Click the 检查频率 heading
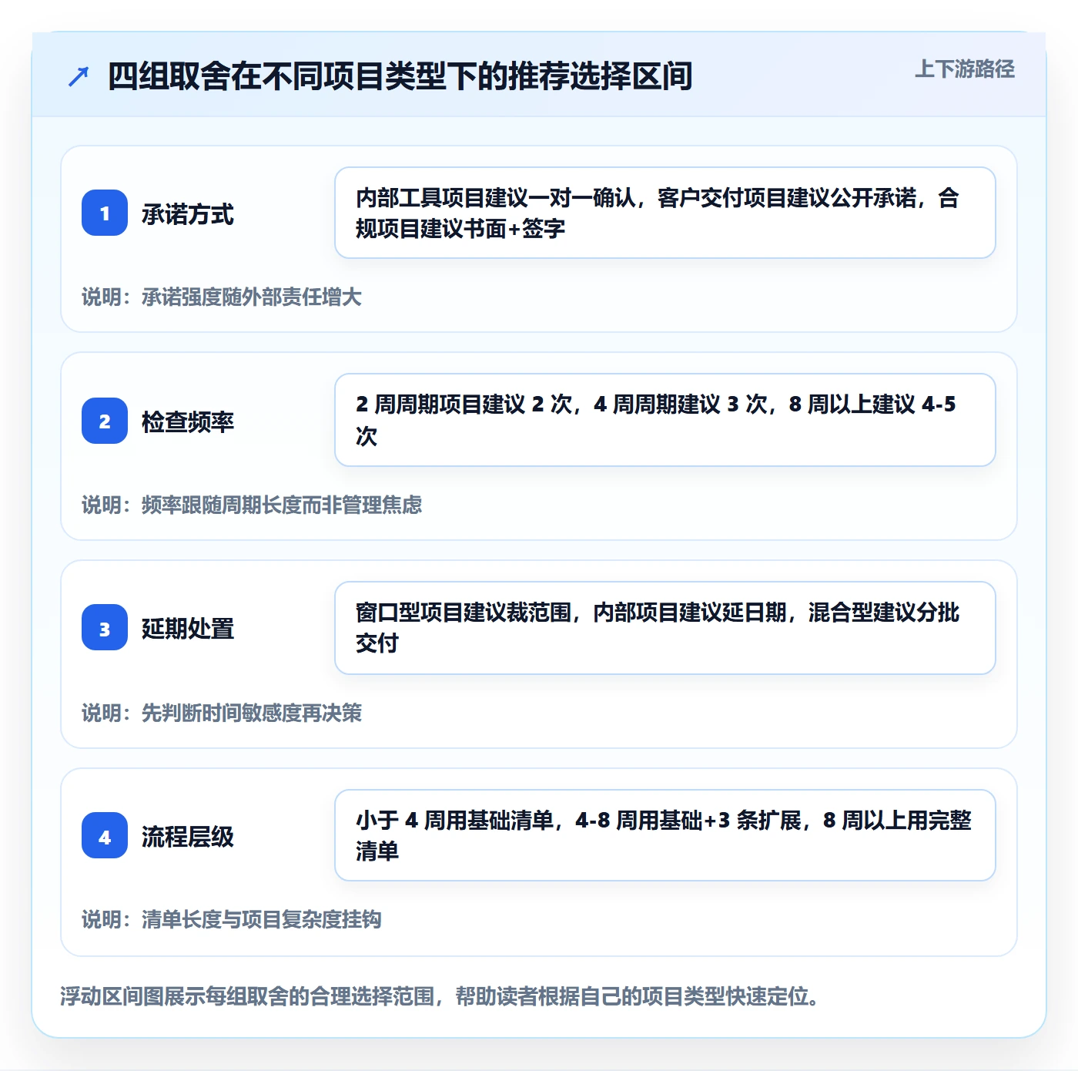This screenshot has width=1078, height=1071. (188, 421)
